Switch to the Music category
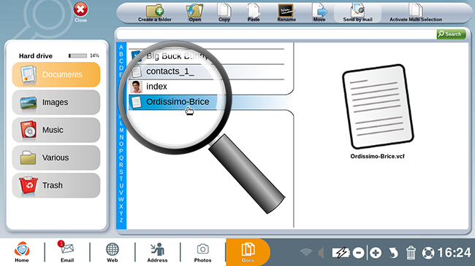This screenshot has width=475, height=266. click(x=56, y=130)
